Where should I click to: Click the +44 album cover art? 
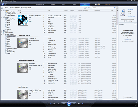[23, 20]
